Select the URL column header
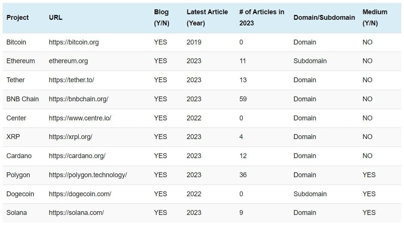The image size is (404, 225). tap(55, 18)
